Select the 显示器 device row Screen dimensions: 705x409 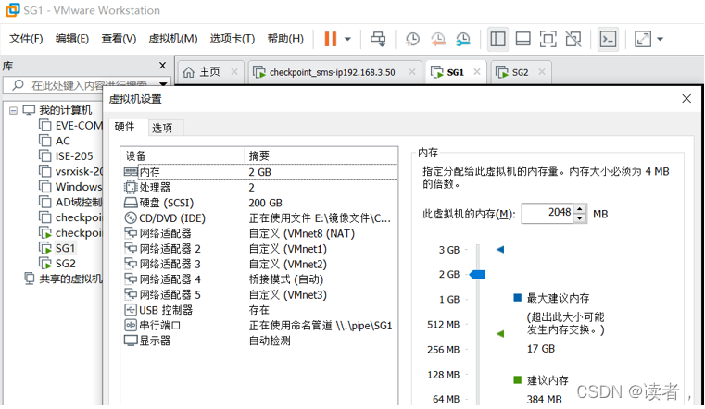coord(259,341)
